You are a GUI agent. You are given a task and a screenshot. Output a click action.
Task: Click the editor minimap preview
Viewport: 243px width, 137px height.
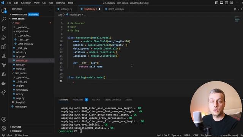(237, 19)
